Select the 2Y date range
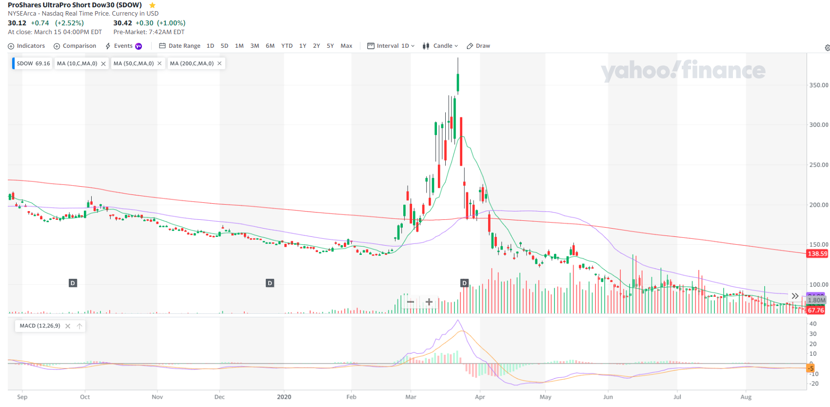 (x=316, y=46)
